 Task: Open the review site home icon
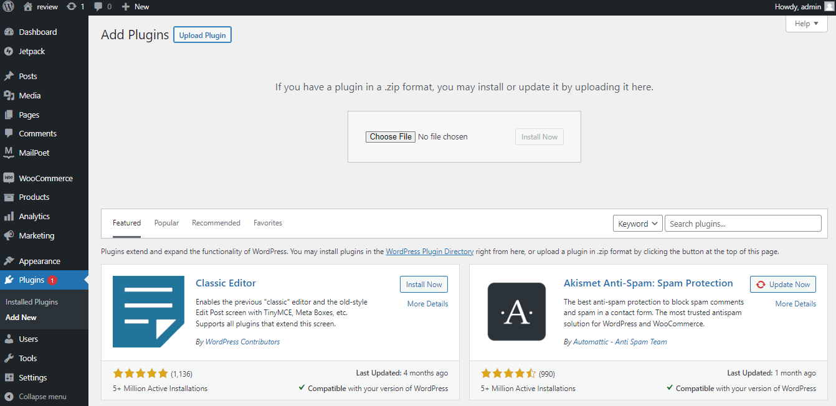pyautogui.click(x=27, y=7)
